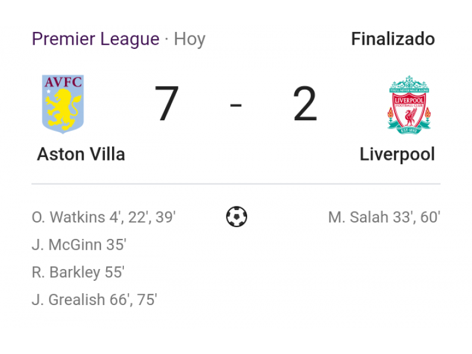Screen dimensions: 472x354
Task: Click Liverpool's score of 2
Action: (305, 103)
